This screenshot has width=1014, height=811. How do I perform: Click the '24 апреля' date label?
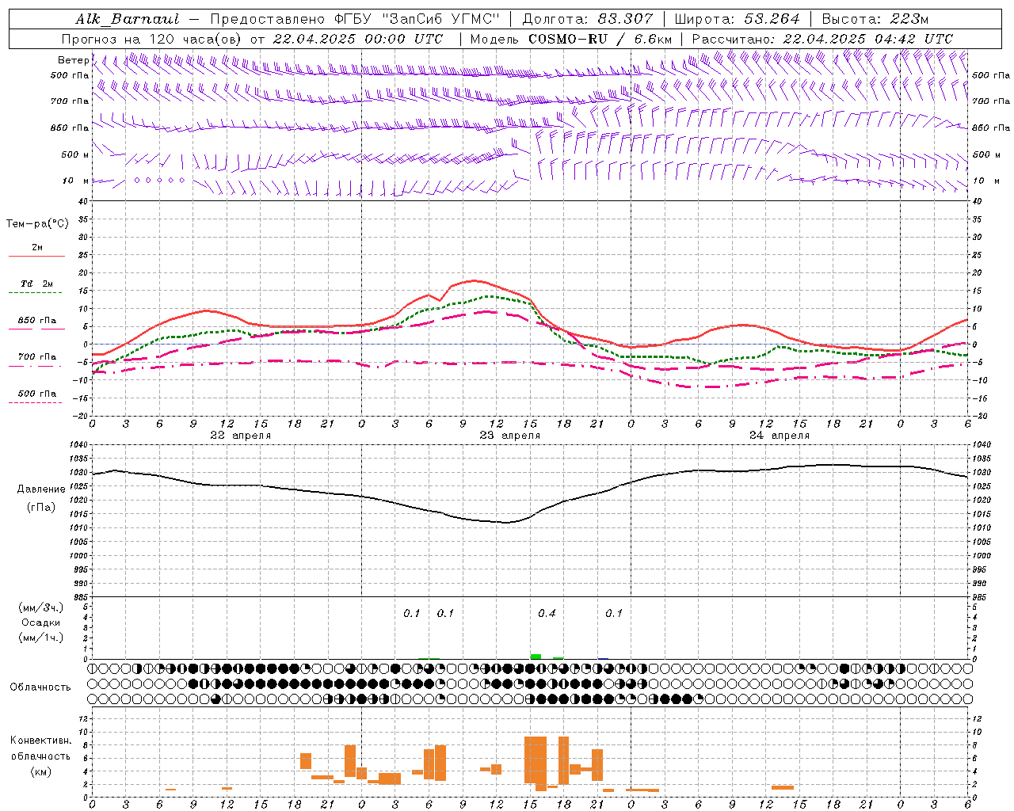point(780,436)
